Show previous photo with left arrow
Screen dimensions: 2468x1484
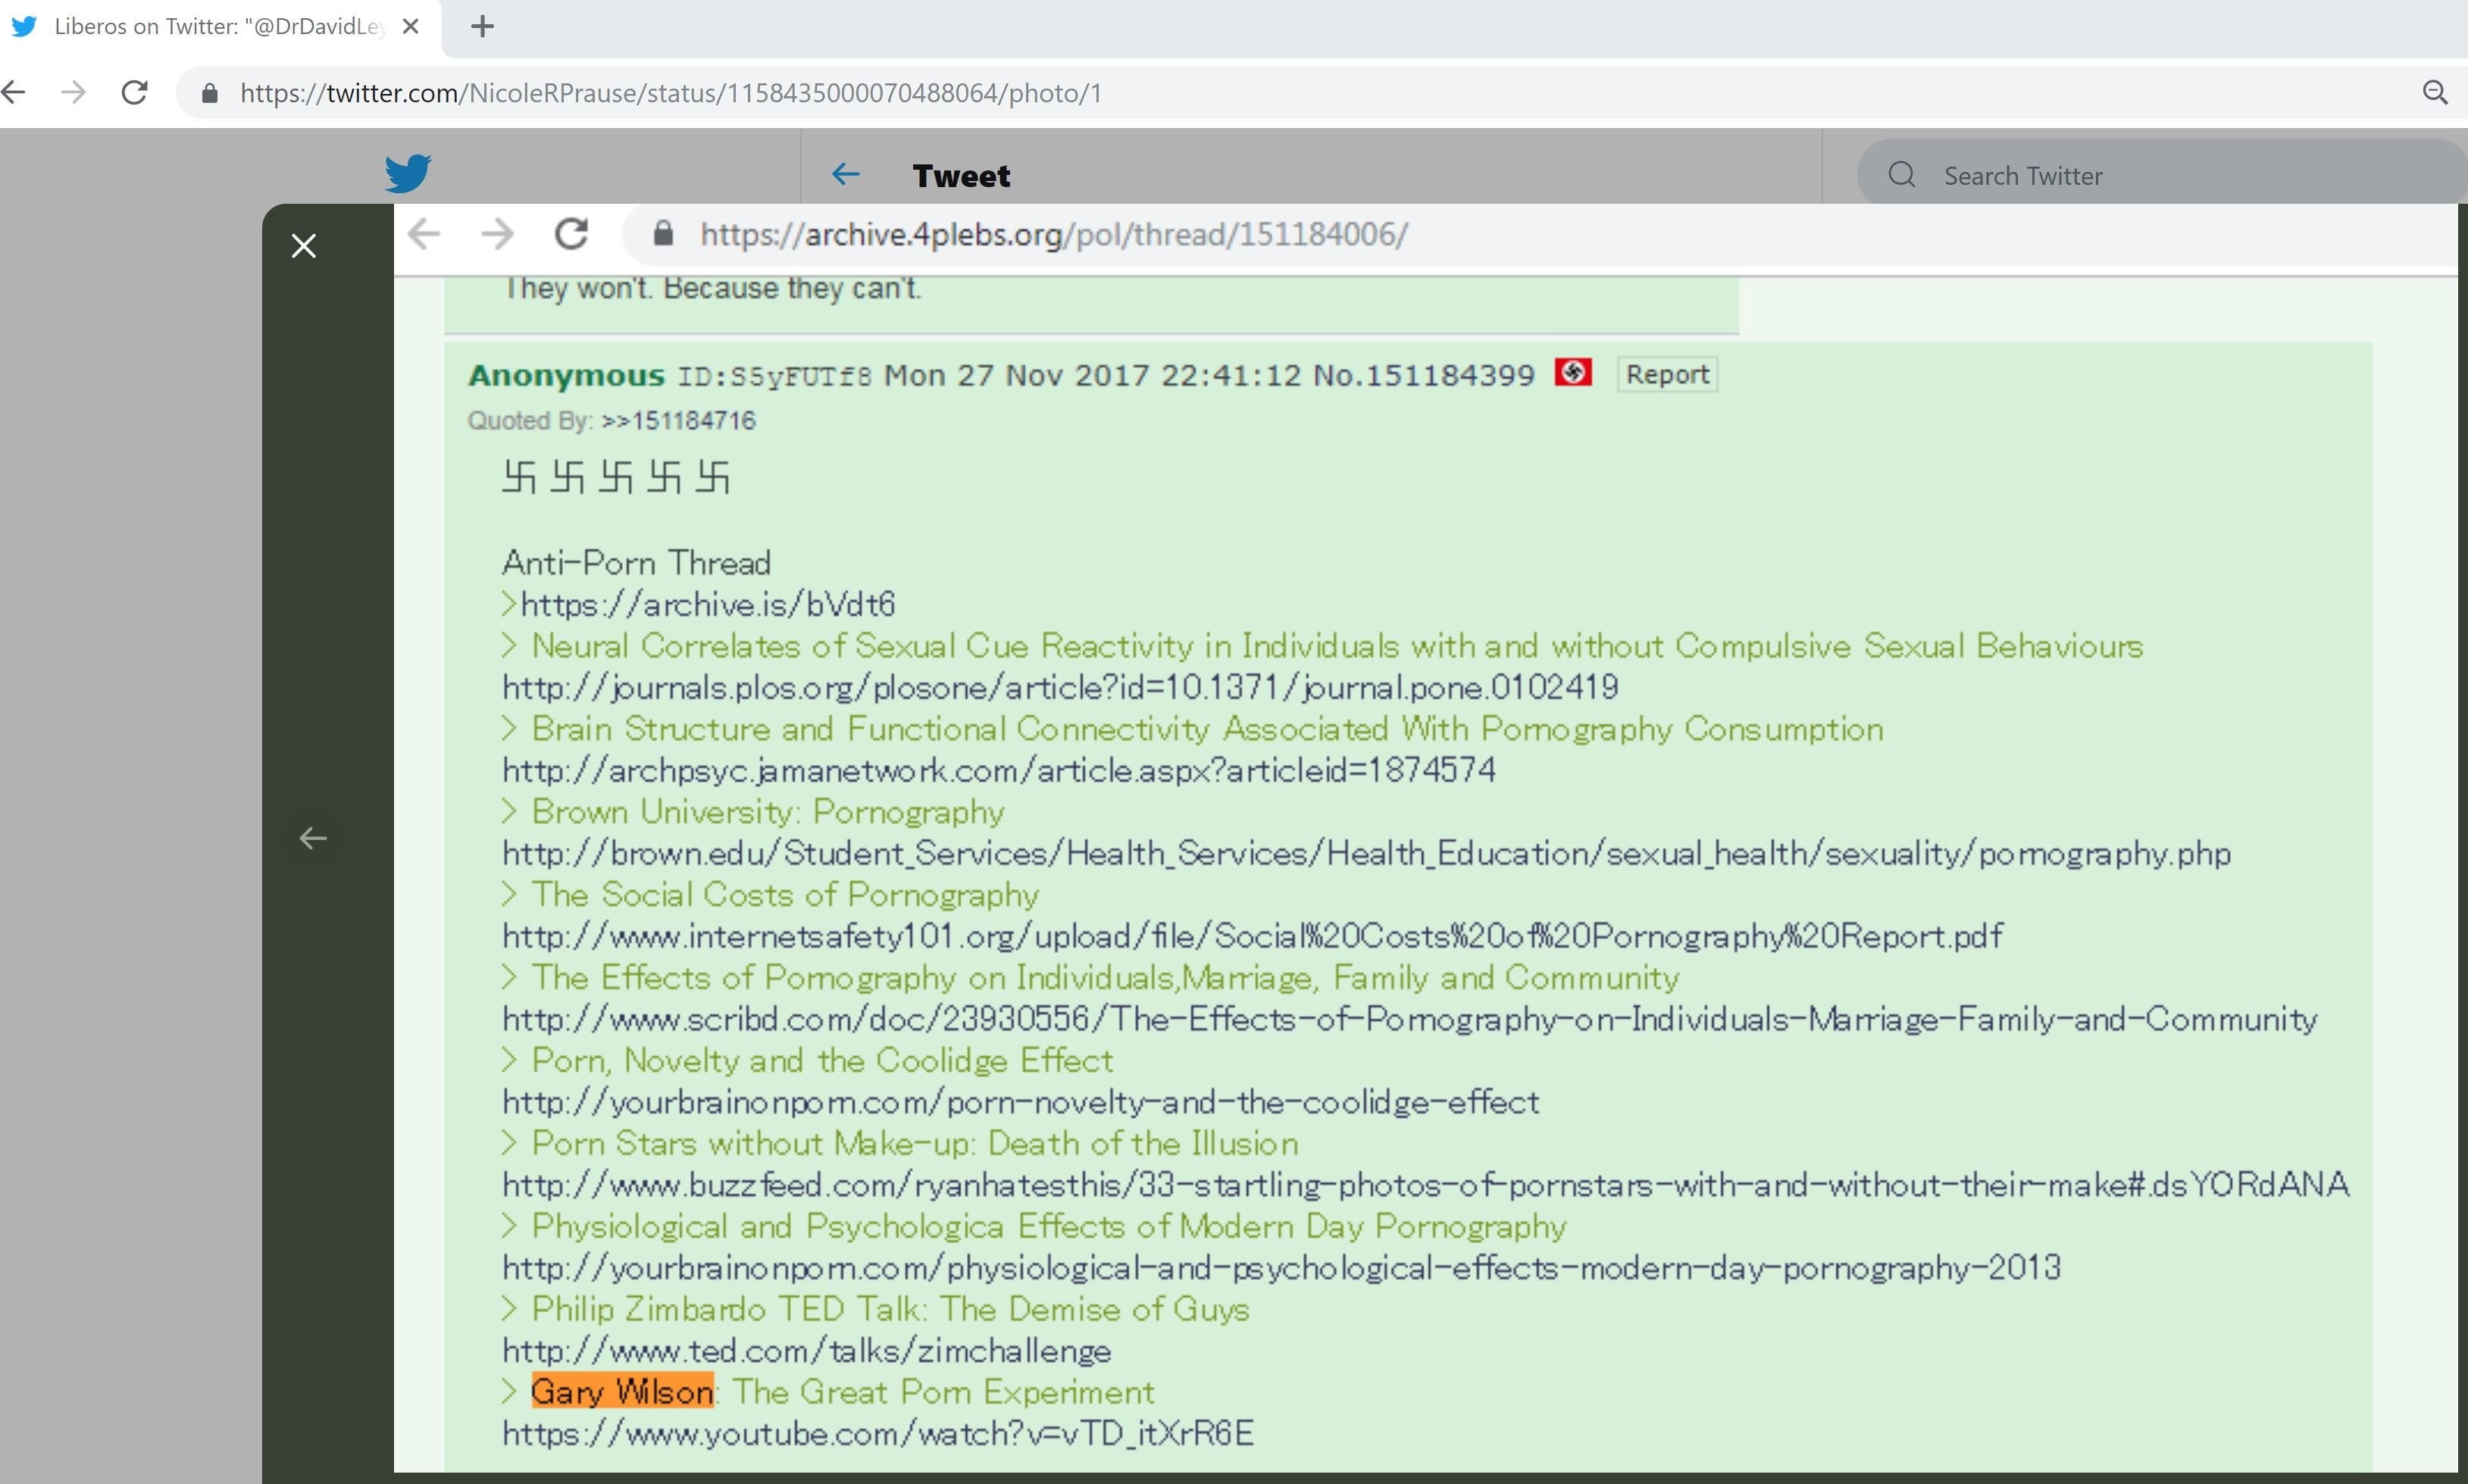pyautogui.click(x=313, y=838)
